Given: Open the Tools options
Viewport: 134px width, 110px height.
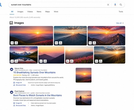Looking at the screenshot, I should pos(121,12).
